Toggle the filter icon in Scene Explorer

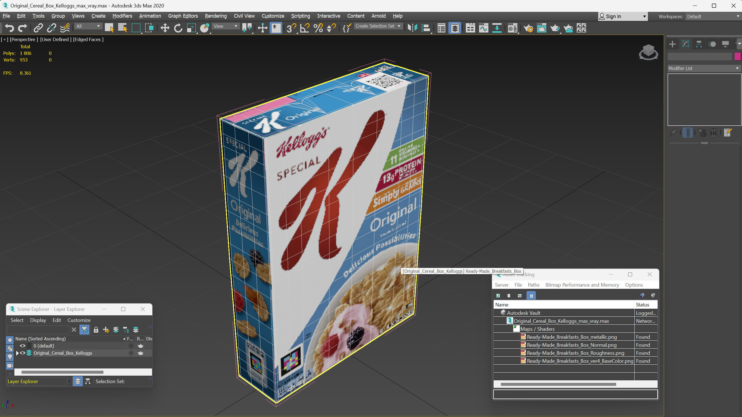[84, 330]
